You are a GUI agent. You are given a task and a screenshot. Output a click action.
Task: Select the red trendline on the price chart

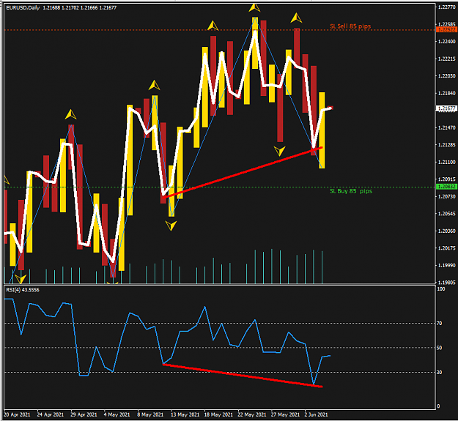[243, 173]
